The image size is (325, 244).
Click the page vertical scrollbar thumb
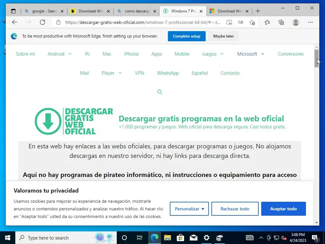[316, 58]
